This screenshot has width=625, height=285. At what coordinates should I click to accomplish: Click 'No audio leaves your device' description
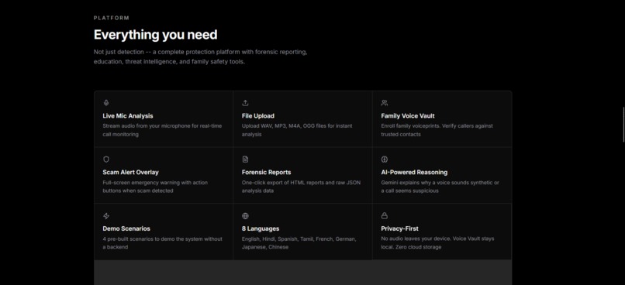437,243
